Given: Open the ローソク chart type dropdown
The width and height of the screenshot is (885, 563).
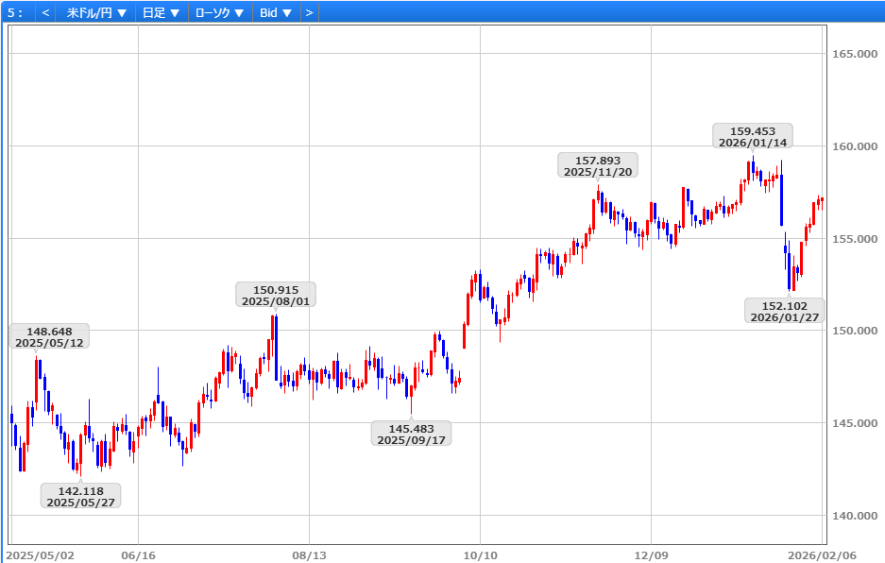Looking at the screenshot, I should tap(219, 12).
